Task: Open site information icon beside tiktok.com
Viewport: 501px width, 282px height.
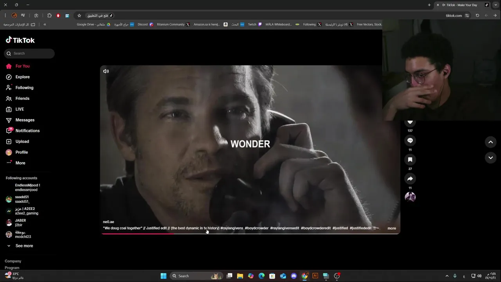Action: (x=467, y=15)
